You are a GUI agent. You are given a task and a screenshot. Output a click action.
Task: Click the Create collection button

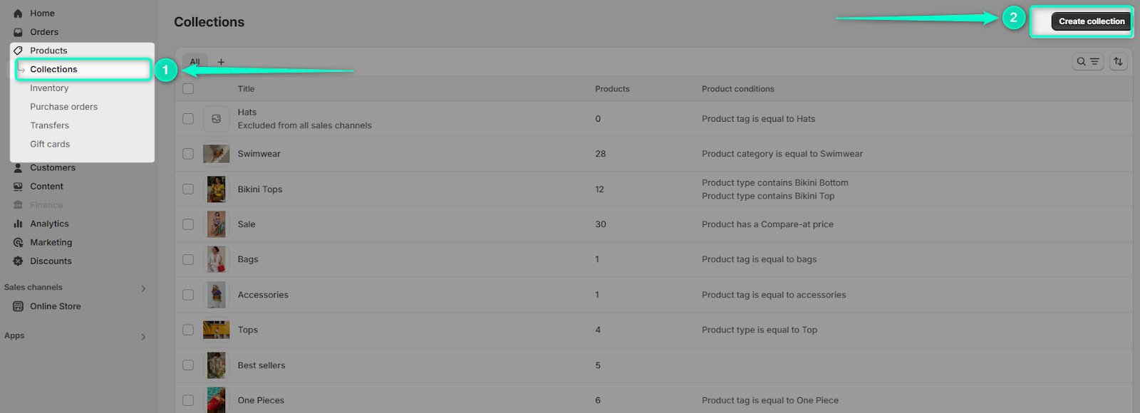pos(1092,21)
